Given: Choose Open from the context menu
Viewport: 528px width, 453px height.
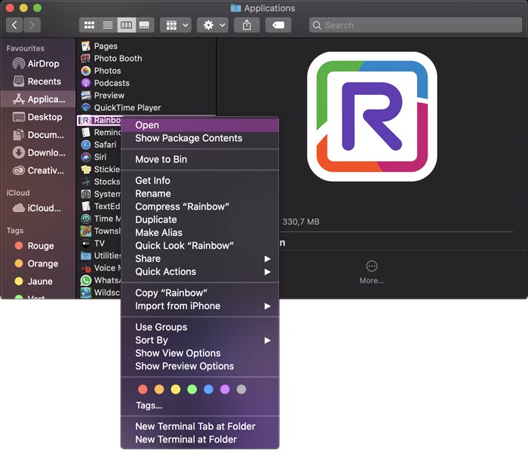Looking at the screenshot, I should (147, 125).
